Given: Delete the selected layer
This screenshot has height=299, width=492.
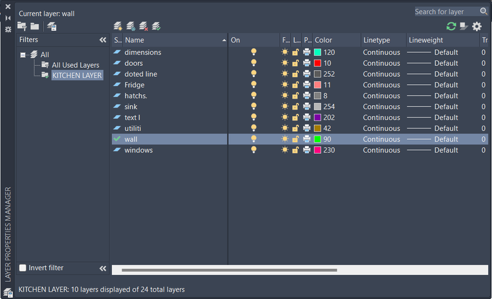Looking at the screenshot, I should point(143,26).
